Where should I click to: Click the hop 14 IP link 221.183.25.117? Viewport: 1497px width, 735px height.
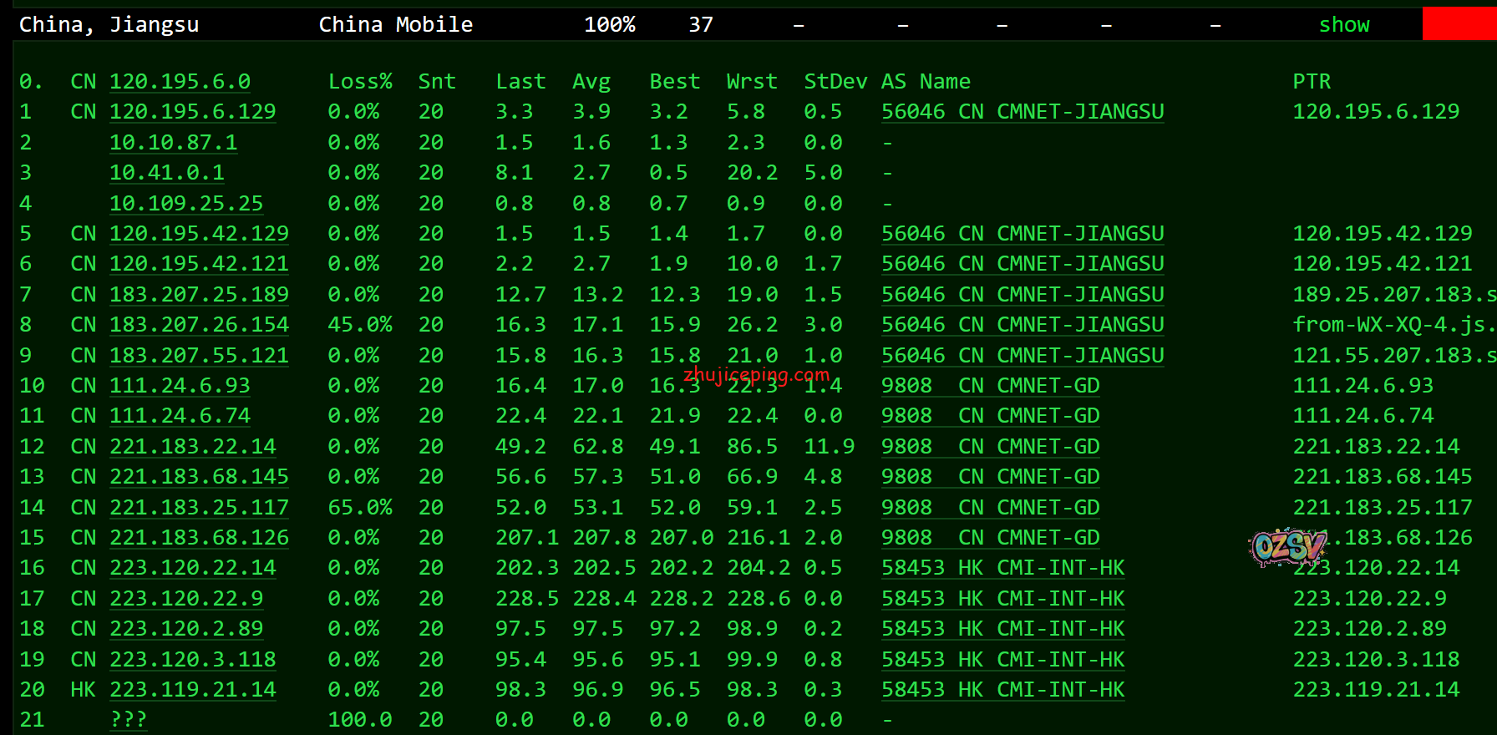[x=199, y=508]
